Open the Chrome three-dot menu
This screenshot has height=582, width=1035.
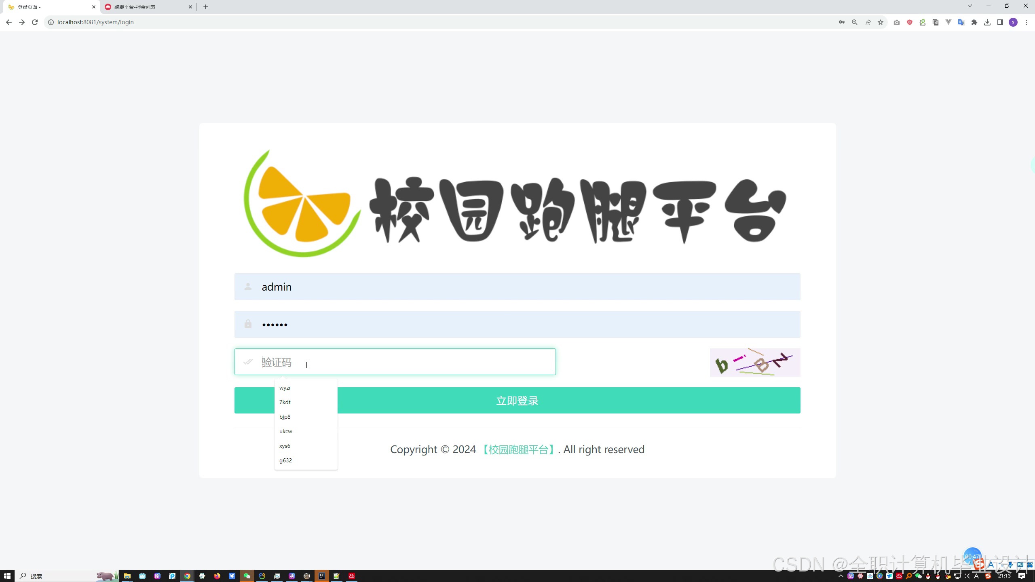click(x=1026, y=22)
